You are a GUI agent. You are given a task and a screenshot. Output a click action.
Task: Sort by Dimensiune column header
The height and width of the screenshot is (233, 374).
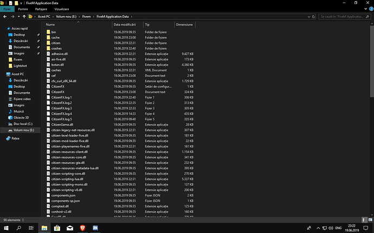tap(185, 24)
